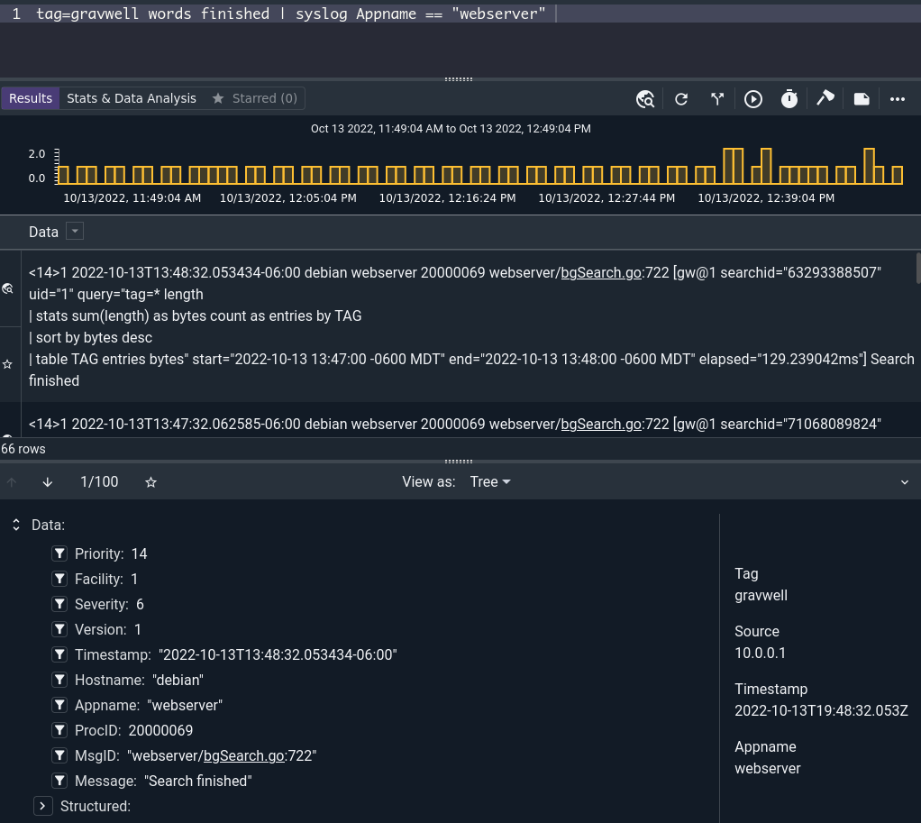This screenshot has width=921, height=823.
Task: Click the note/page icon in toolbar
Action: pos(862,99)
